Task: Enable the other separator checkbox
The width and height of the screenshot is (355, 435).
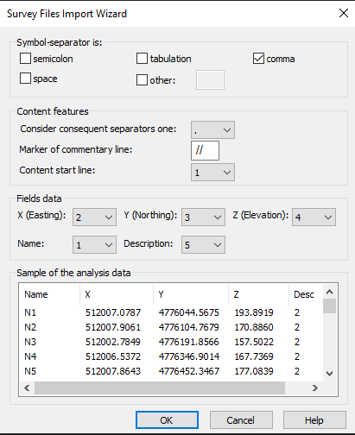Action: pyautogui.click(x=142, y=80)
